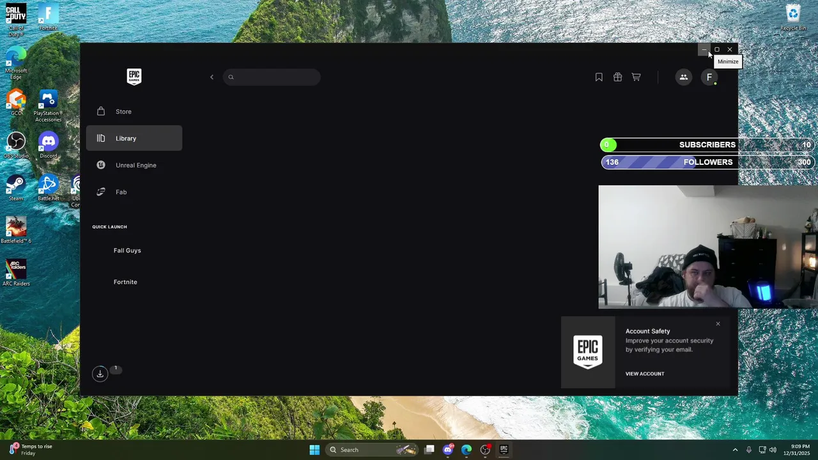This screenshot has height=460, width=818.
Task: Open the Downloads icon in the launcher
Action: [100, 374]
